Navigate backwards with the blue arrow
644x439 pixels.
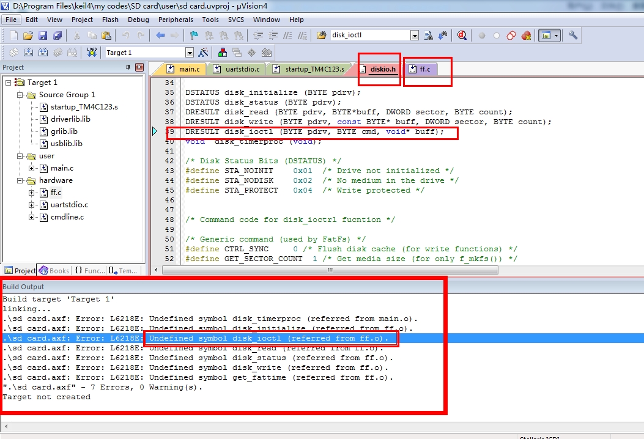(x=160, y=35)
